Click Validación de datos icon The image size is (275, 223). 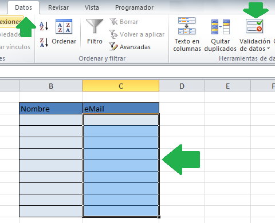(254, 26)
